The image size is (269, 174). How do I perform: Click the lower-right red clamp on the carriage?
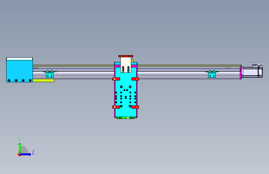(135, 107)
